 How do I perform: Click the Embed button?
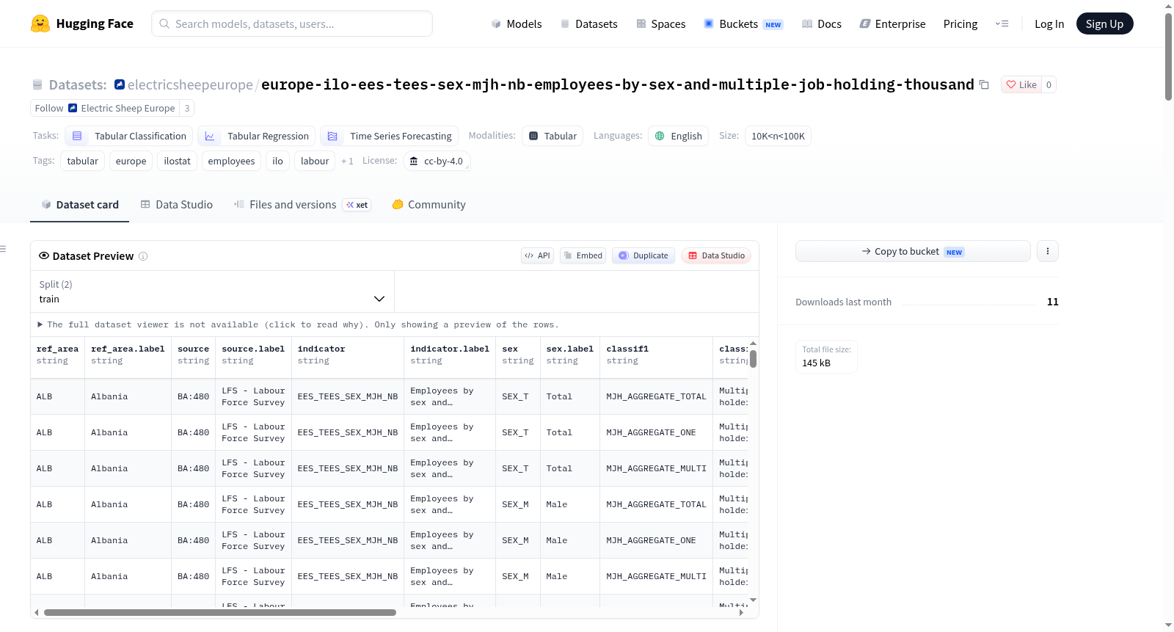[583, 255]
